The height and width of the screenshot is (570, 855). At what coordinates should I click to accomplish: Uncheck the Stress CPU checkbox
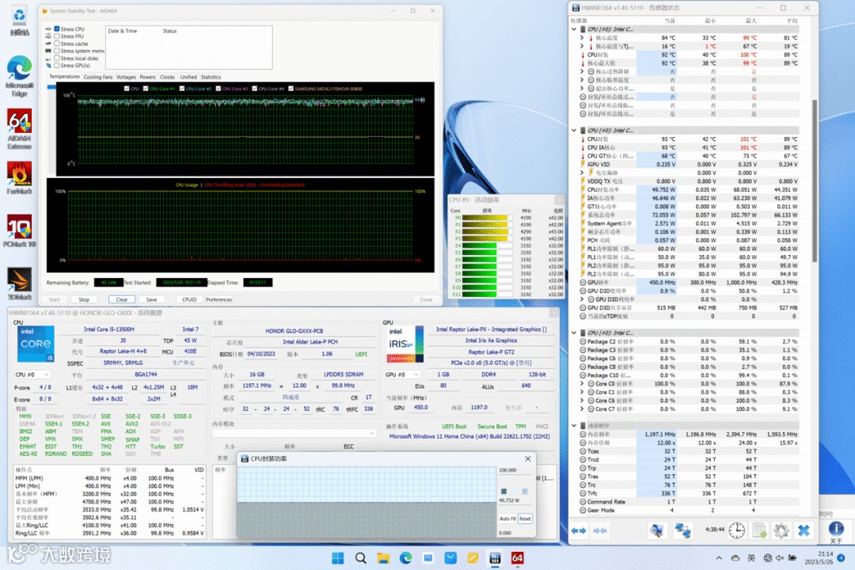coord(57,29)
